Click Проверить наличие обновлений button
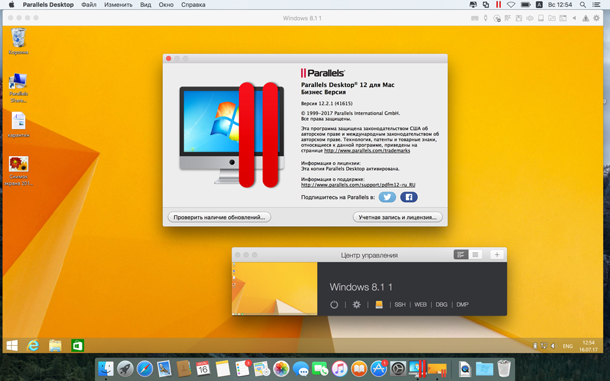Screen dimensions: 610x381 click(220, 217)
